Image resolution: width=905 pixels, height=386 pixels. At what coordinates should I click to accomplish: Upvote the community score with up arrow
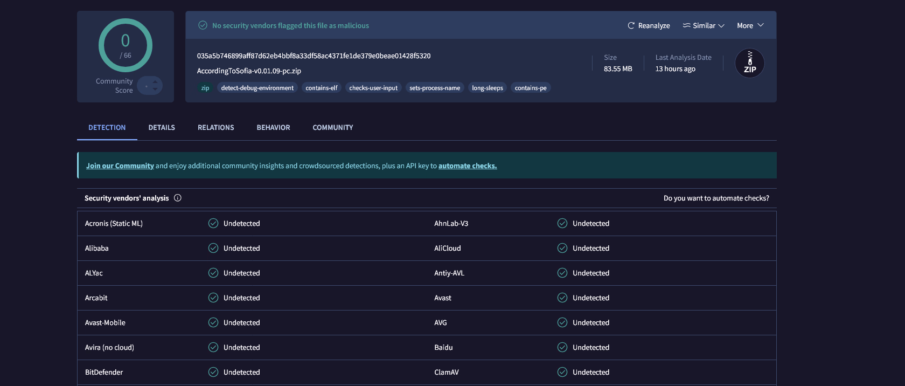[x=155, y=82]
